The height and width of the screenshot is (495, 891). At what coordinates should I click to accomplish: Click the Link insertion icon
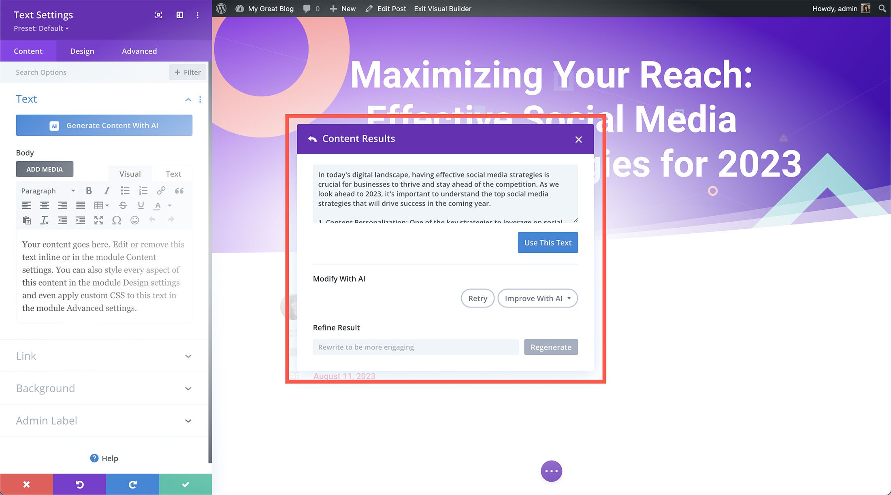point(161,191)
